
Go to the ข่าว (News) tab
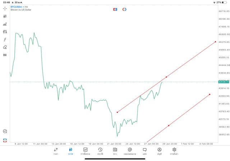pos(115,151)
